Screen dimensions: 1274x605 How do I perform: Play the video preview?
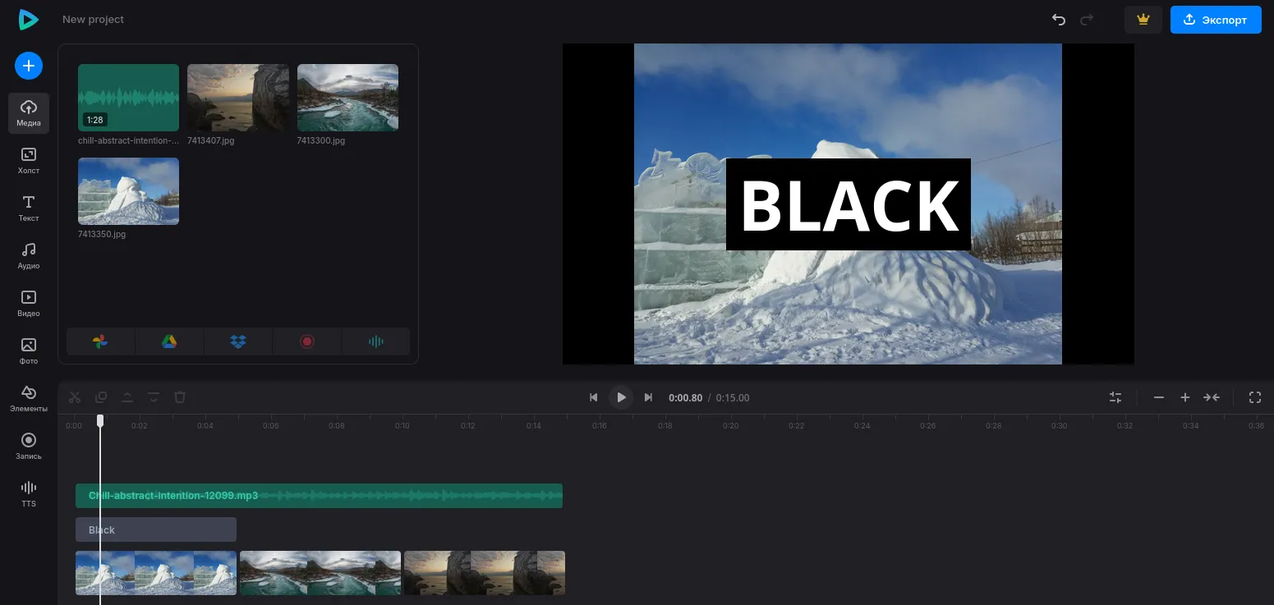(621, 397)
